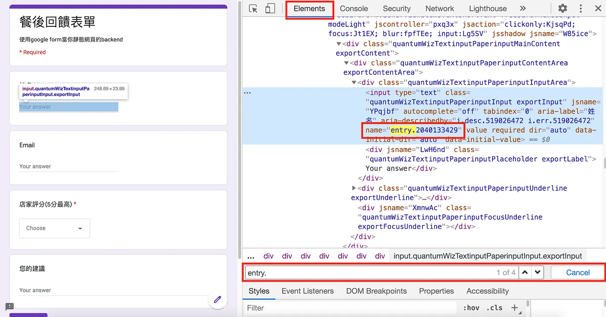Viewport: 606px width, 317px height.
Task: Collapse the PaperinputMainContent div node
Action: click(339, 44)
